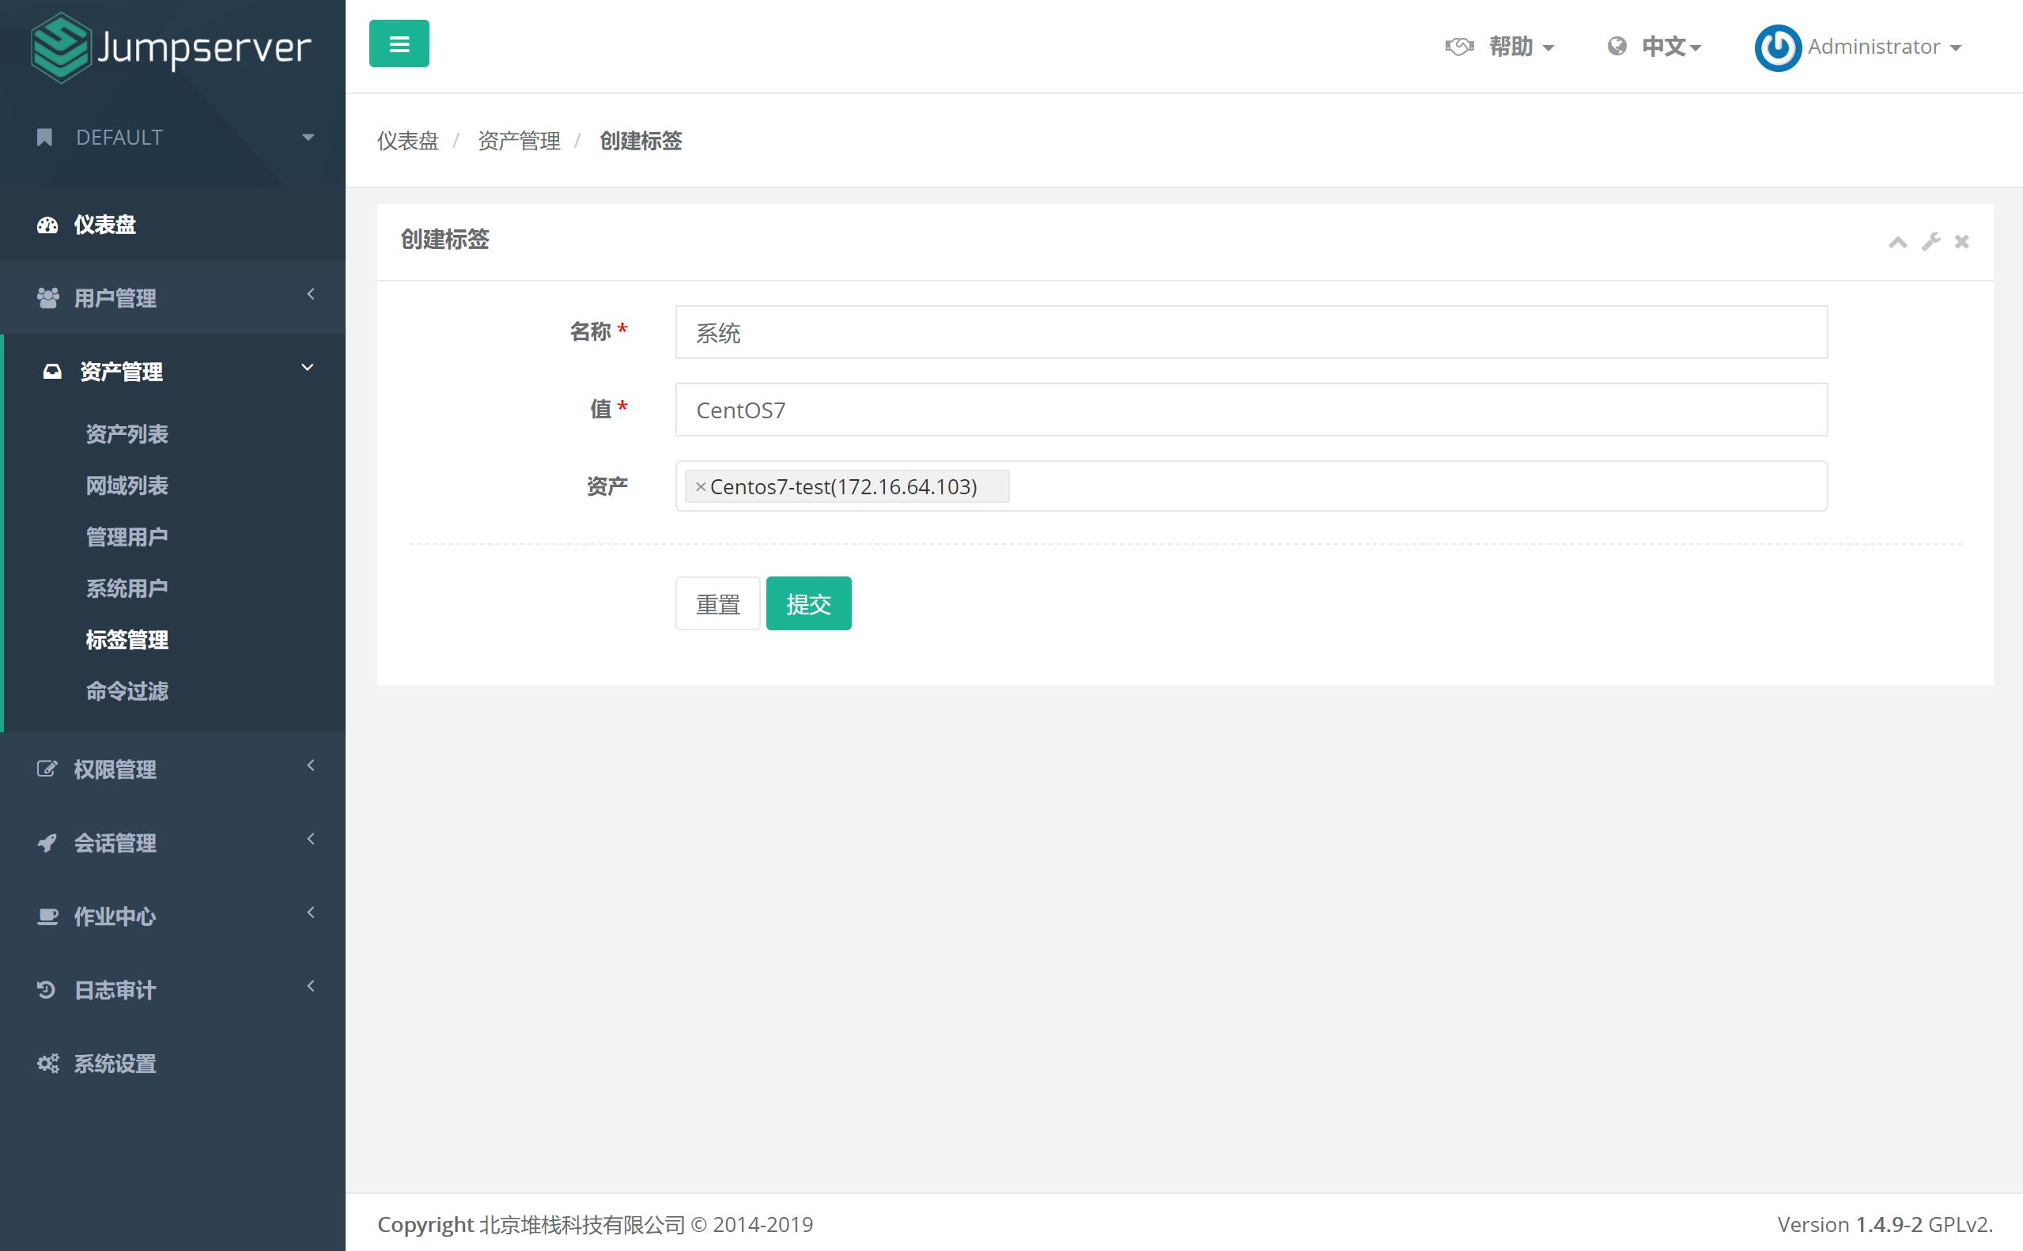Open 网域列表 submenu item
This screenshot has width=2023, height=1251.
(x=127, y=486)
